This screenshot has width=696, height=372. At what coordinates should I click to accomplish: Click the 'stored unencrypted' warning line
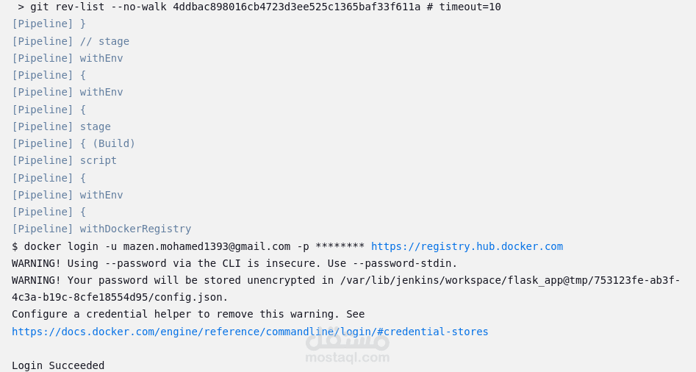pyautogui.click(x=345, y=280)
